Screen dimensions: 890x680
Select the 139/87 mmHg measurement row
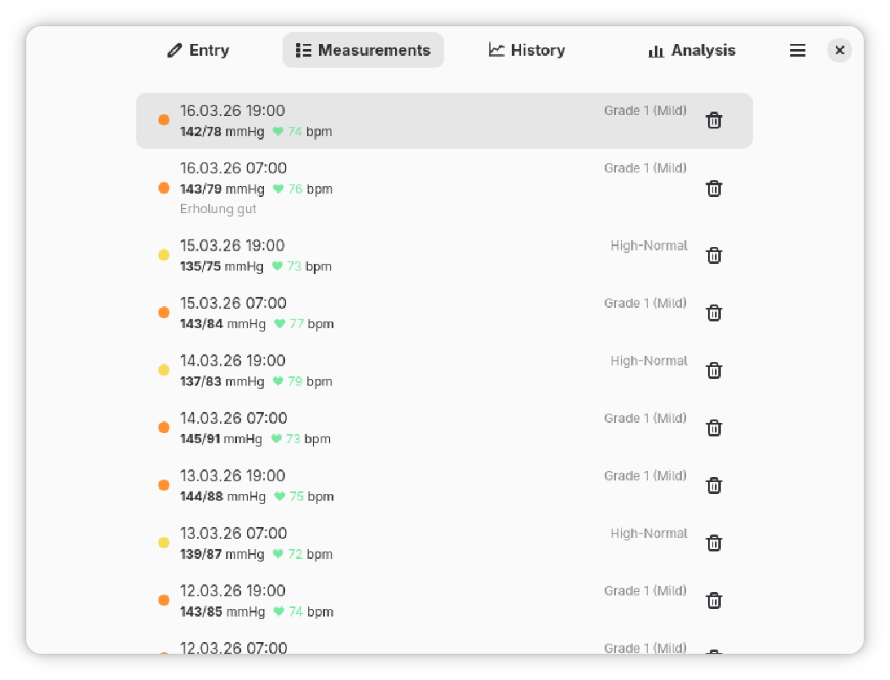[x=423, y=543]
